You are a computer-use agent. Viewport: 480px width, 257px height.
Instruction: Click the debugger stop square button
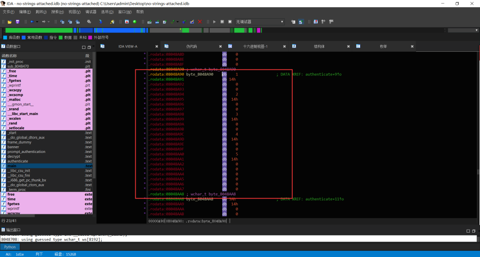coord(230,22)
